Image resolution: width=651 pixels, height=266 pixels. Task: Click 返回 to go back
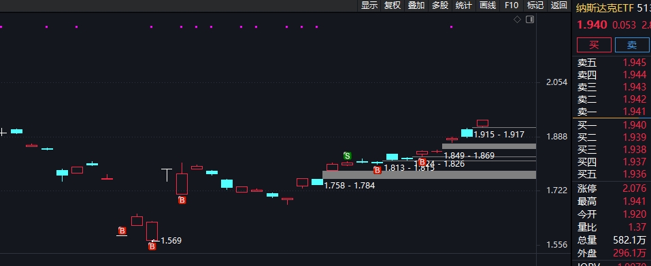click(x=559, y=5)
